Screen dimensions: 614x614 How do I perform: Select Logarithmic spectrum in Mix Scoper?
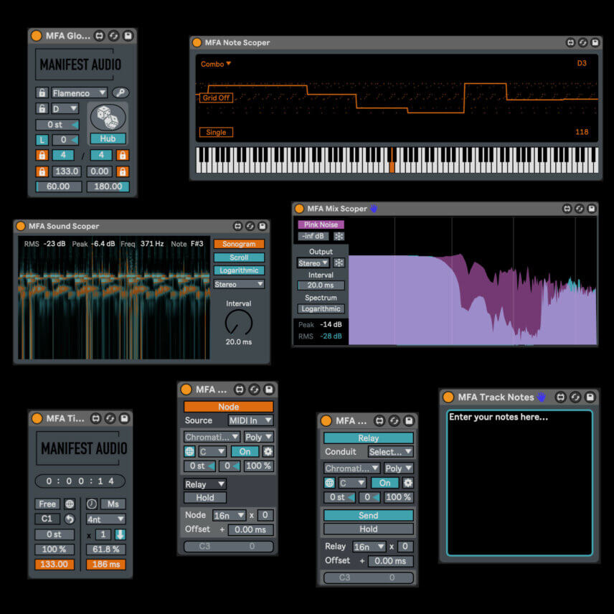pyautogui.click(x=321, y=309)
